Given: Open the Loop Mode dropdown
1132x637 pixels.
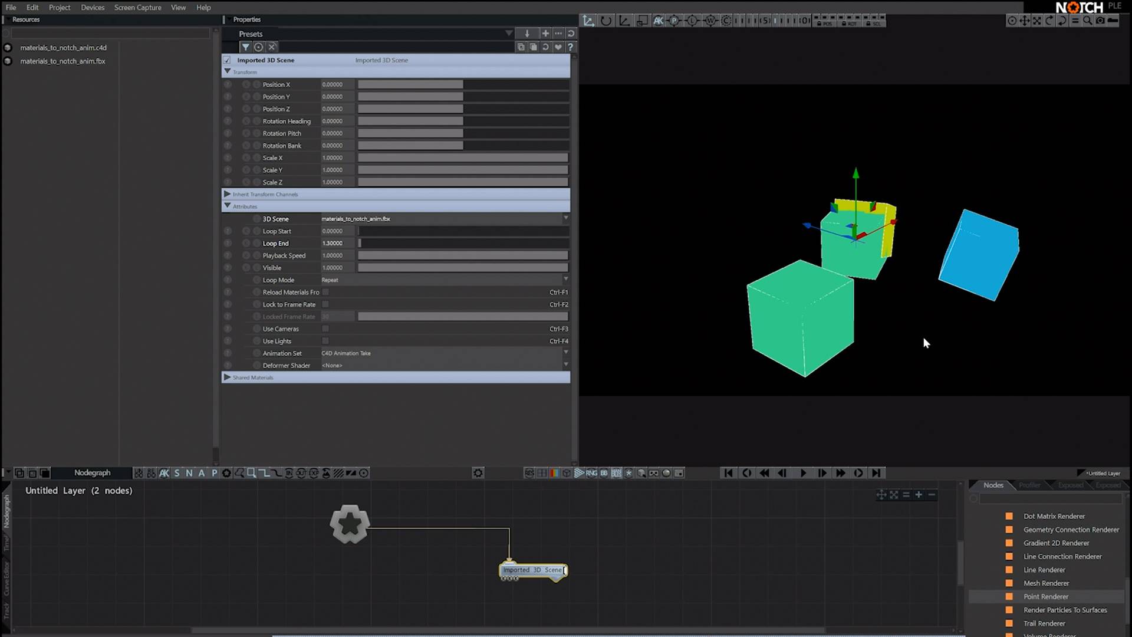Looking at the screenshot, I should pyautogui.click(x=445, y=280).
